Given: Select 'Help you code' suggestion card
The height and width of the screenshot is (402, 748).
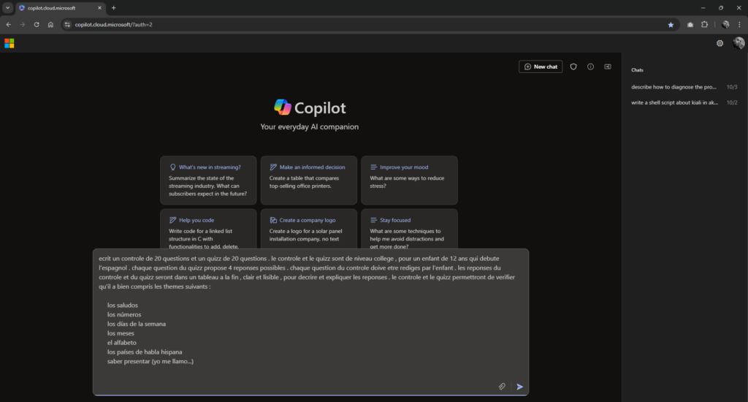Looking at the screenshot, I should [x=208, y=230].
